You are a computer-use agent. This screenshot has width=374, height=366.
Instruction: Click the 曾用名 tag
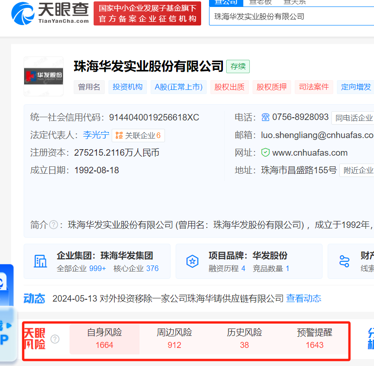(89, 87)
